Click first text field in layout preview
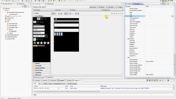This screenshot has width=176, height=99. [66, 25]
